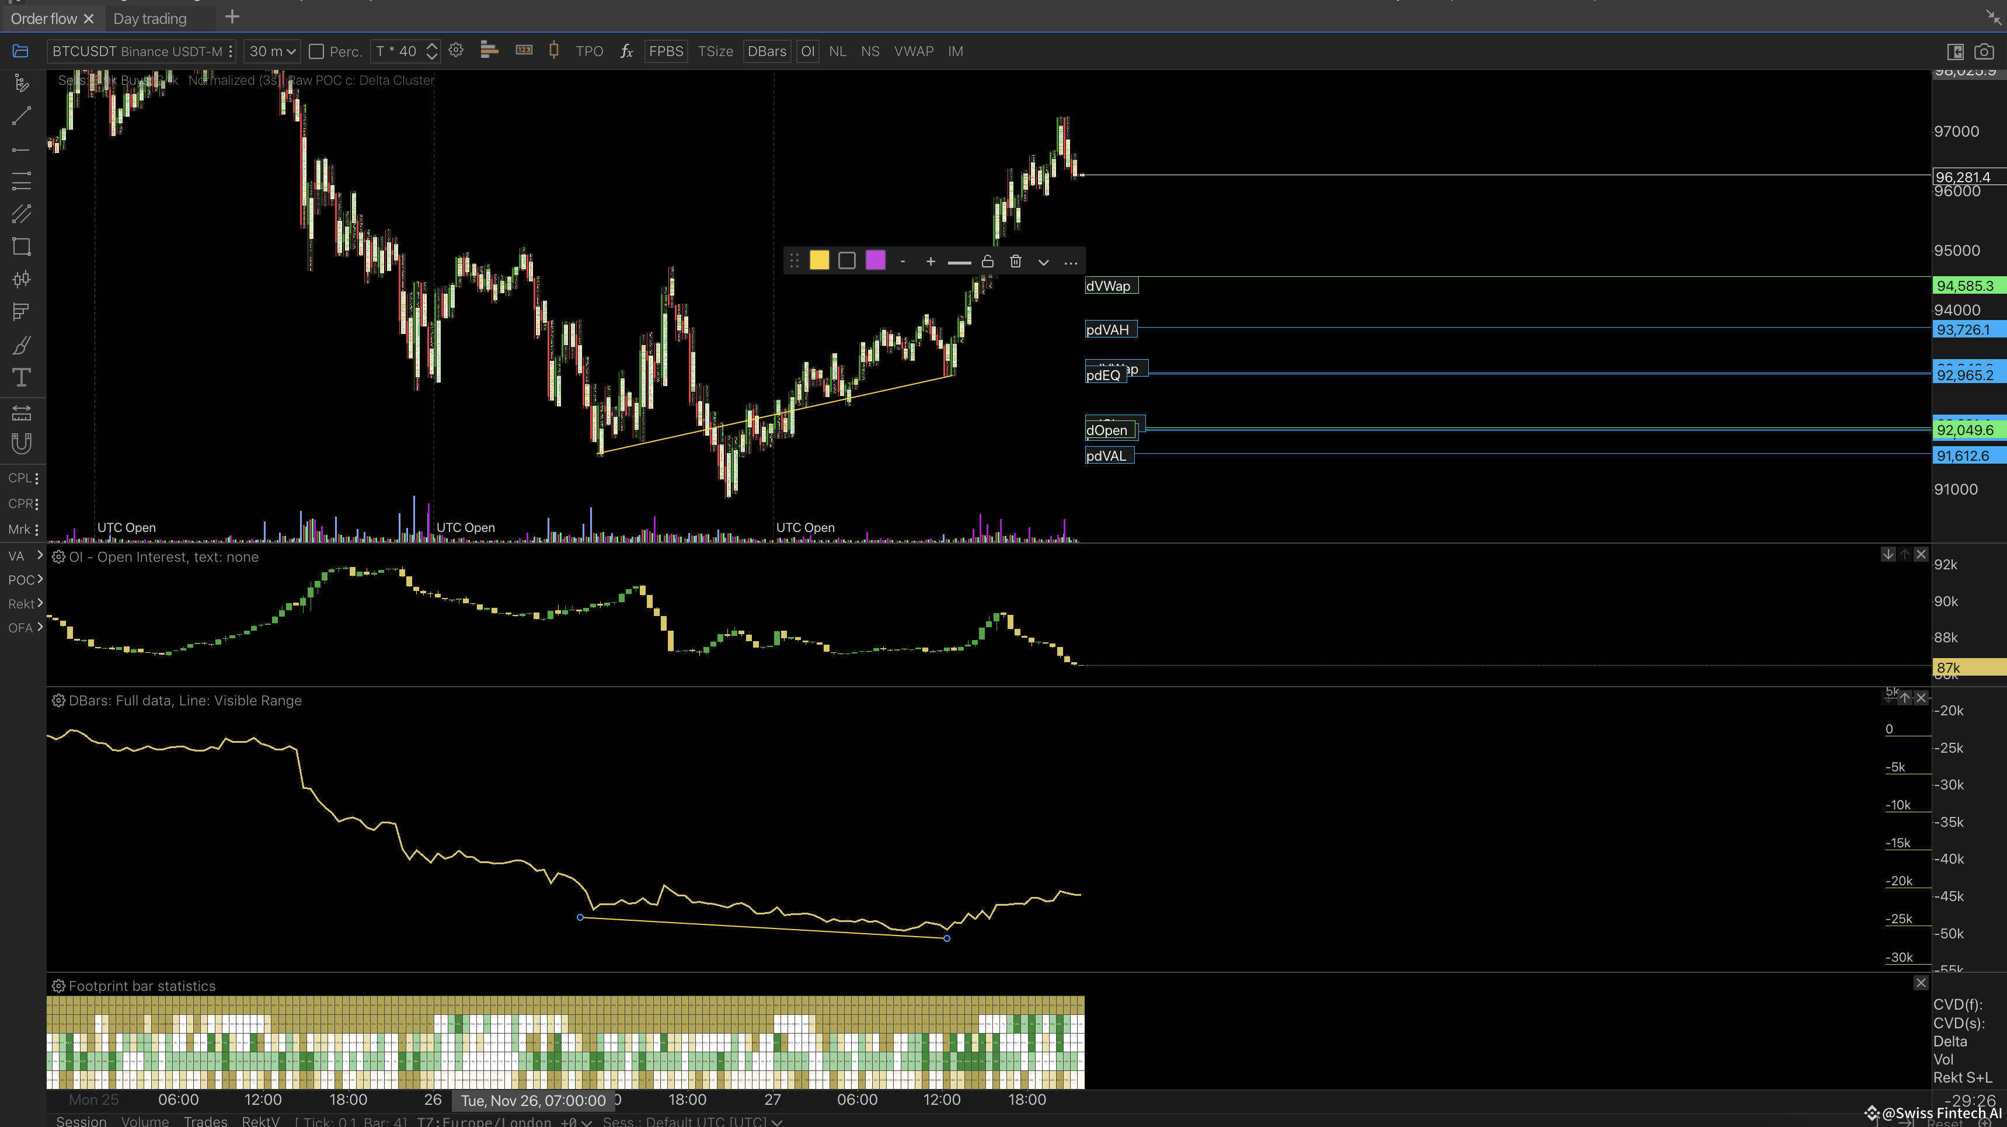2007x1127 pixels.
Task: Select the rectangle drawing tool
Action: coord(21,246)
